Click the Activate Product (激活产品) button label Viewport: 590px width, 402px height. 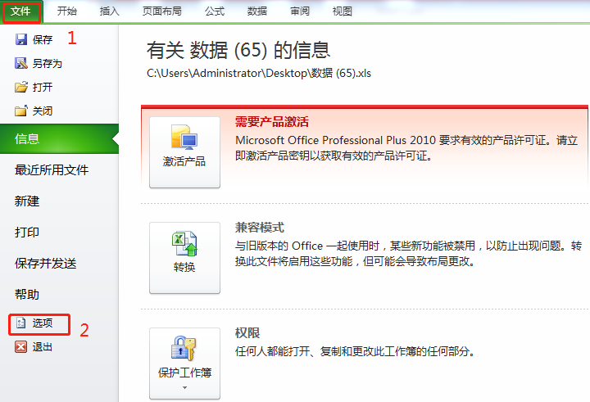pyautogui.click(x=184, y=162)
